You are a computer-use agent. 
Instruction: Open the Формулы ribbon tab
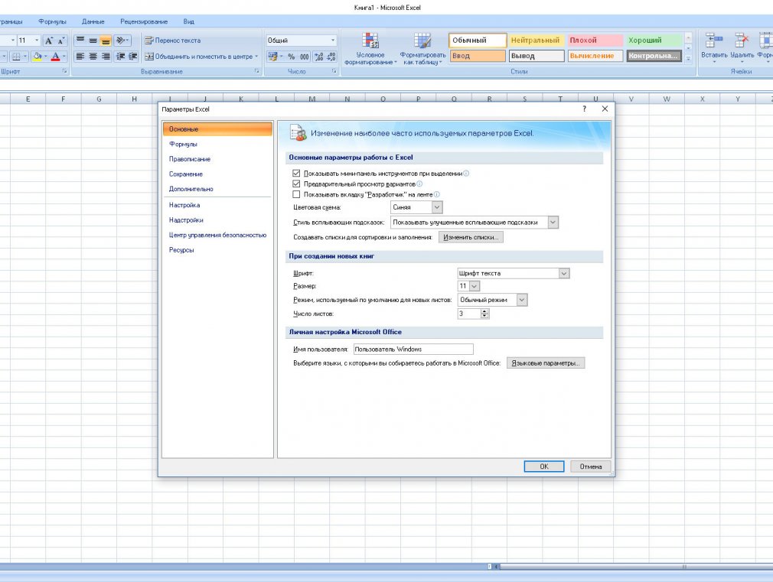tap(52, 21)
